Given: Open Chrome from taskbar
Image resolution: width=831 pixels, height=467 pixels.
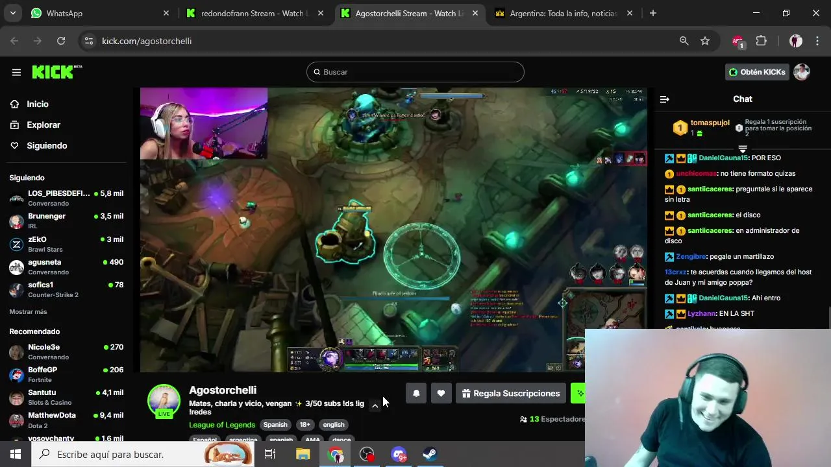Looking at the screenshot, I should 336,454.
